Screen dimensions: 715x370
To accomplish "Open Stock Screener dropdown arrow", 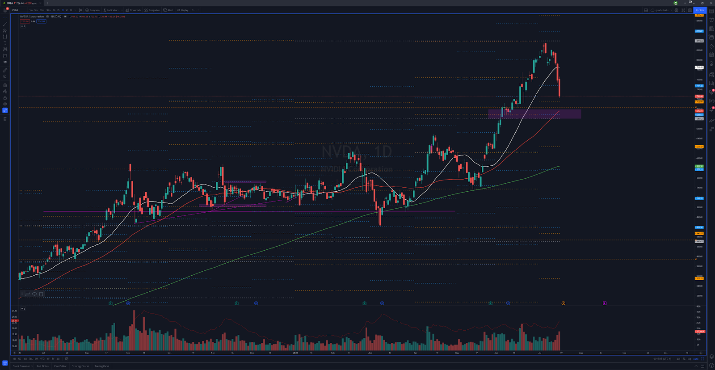I will pos(32,366).
